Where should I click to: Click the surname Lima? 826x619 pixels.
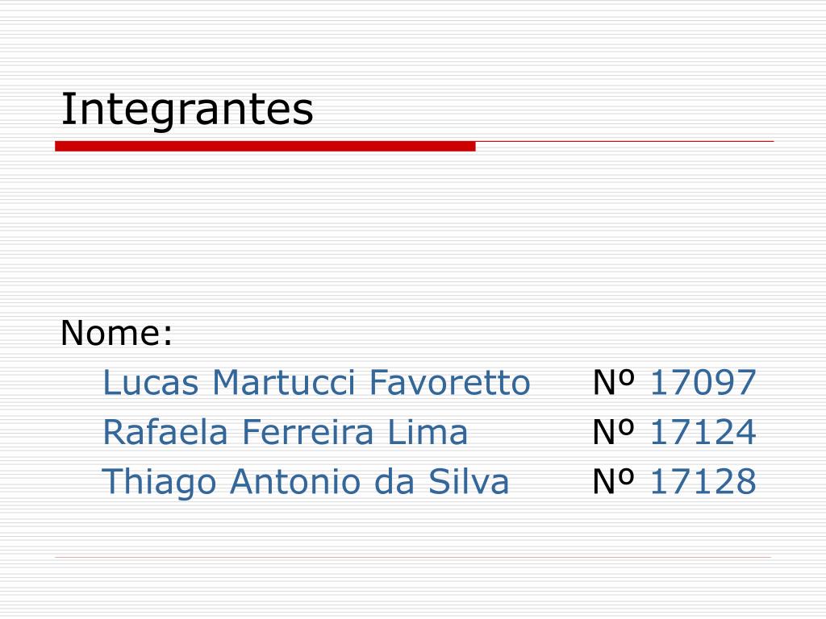[x=428, y=432]
